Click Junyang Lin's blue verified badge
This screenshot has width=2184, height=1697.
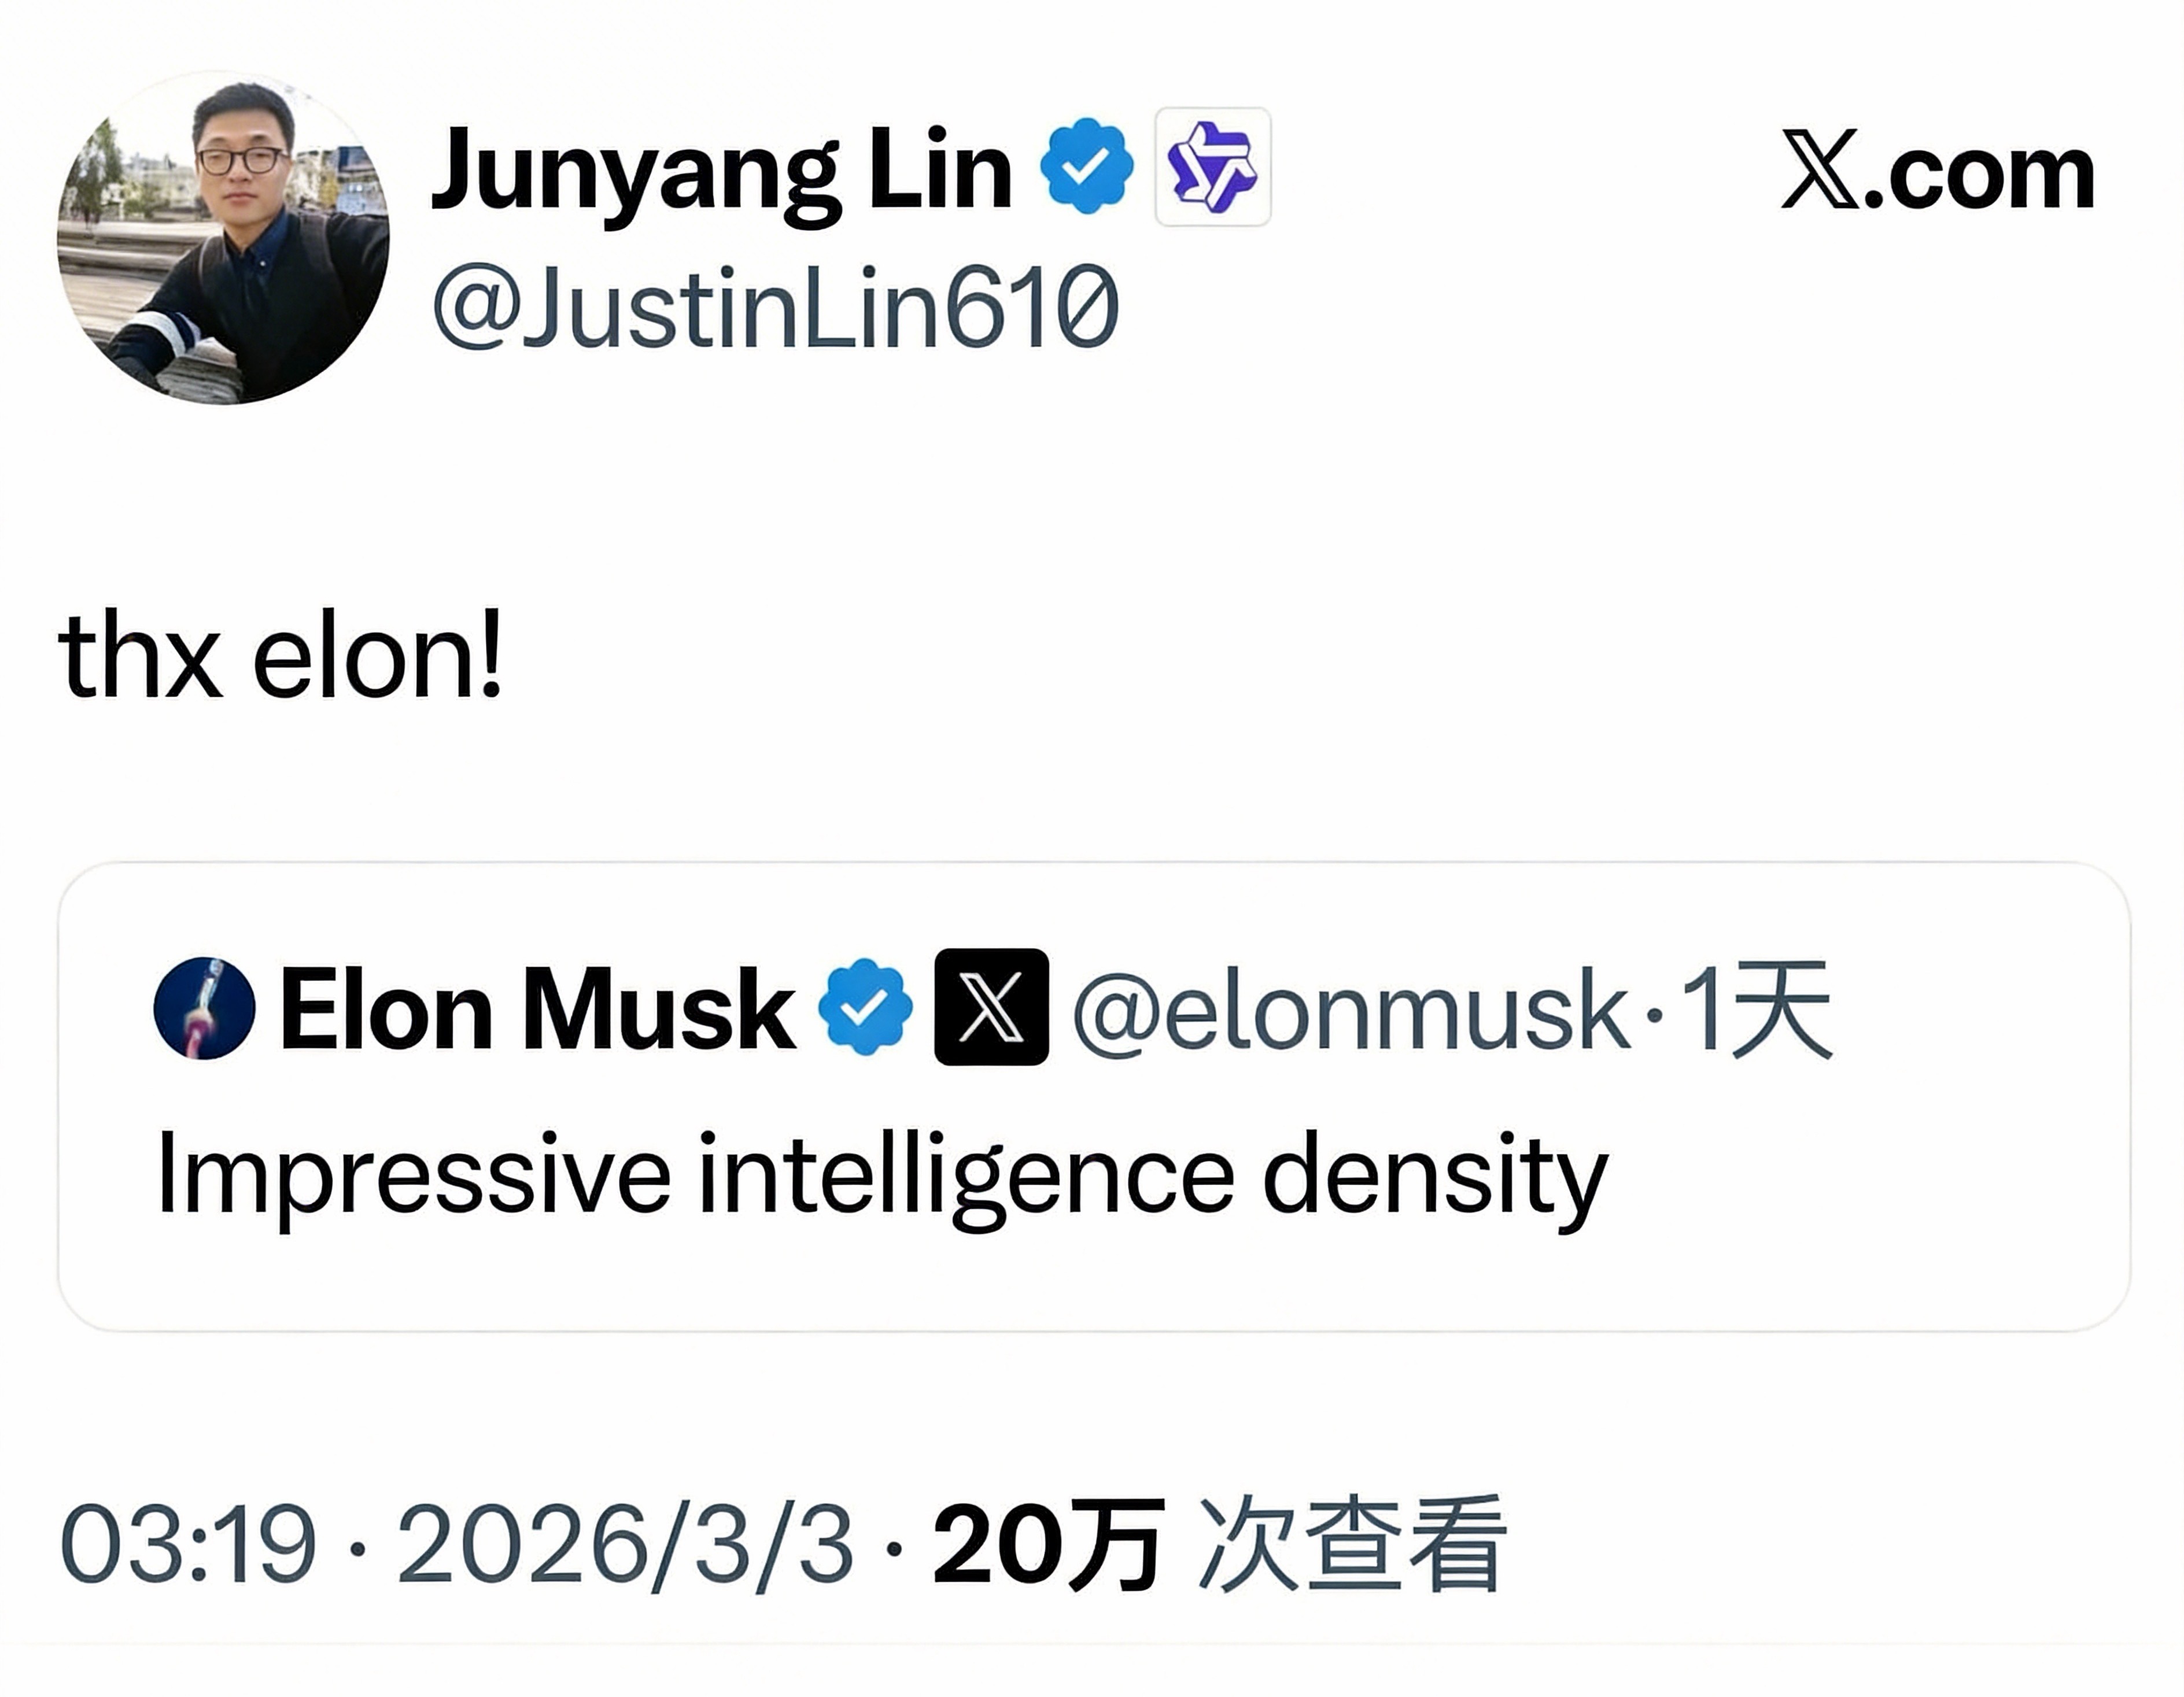tap(1087, 166)
